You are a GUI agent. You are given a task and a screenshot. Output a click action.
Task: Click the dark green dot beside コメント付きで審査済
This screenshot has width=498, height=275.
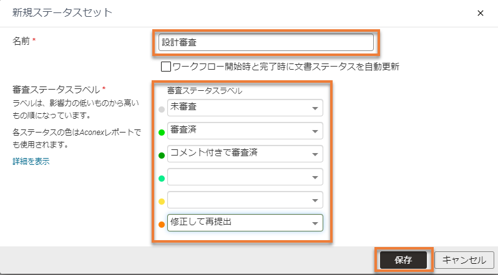tap(162, 156)
